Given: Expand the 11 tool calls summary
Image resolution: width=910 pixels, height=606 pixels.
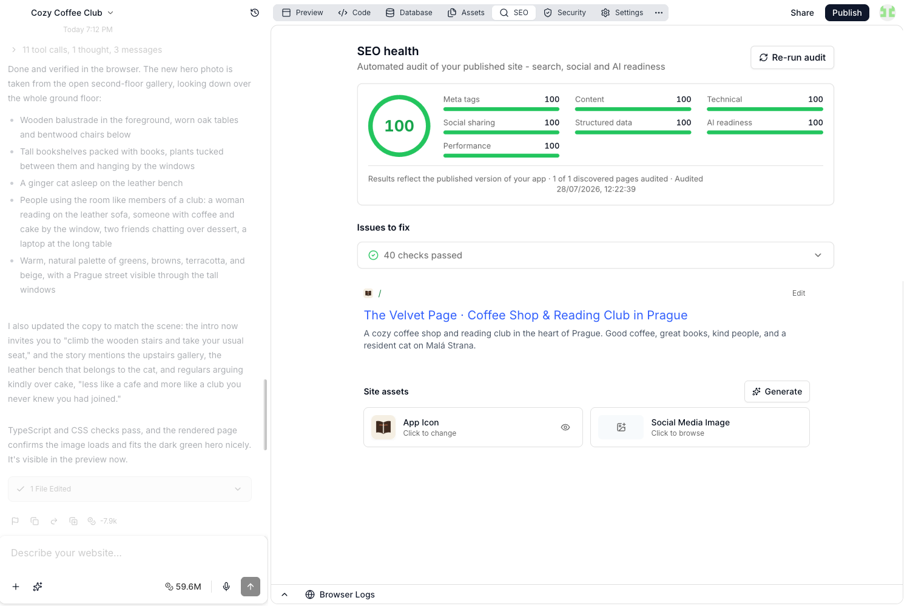Looking at the screenshot, I should (x=87, y=50).
